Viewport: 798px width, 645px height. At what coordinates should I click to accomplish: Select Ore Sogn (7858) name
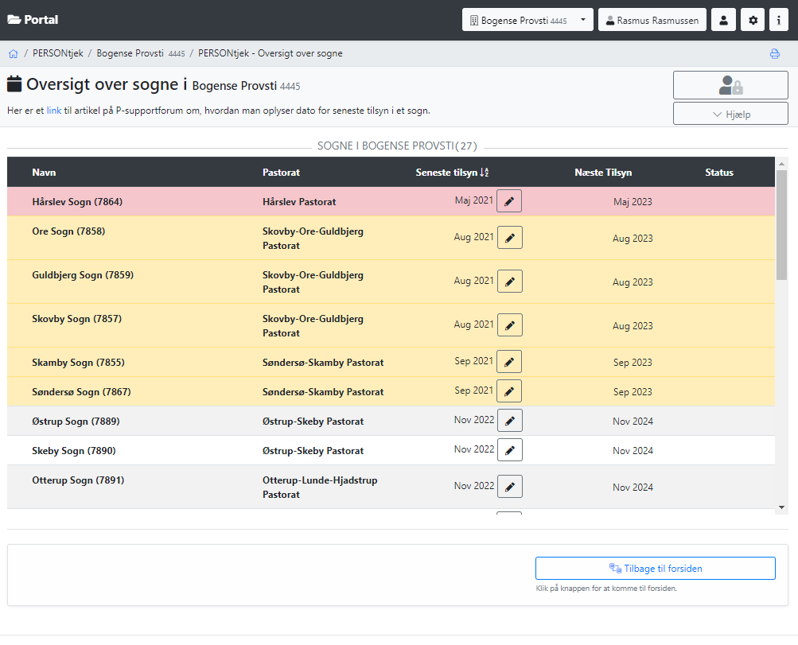(x=68, y=231)
